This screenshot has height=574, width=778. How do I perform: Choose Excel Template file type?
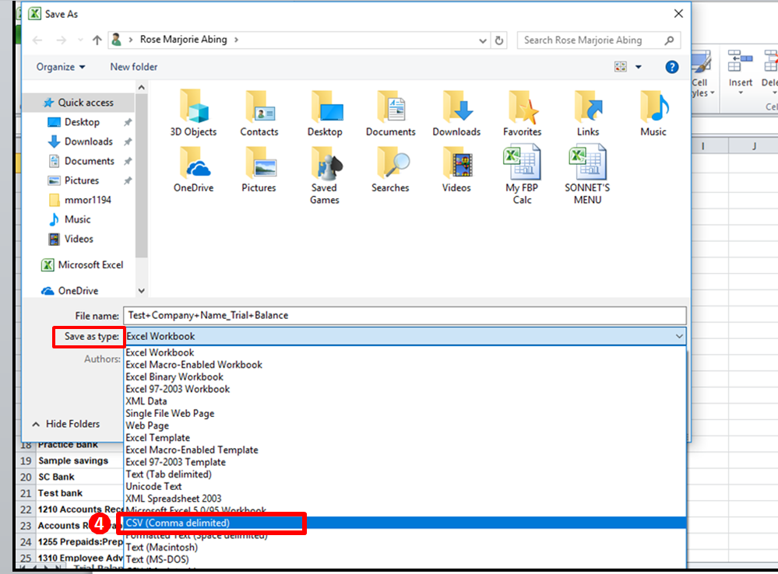coord(405,438)
